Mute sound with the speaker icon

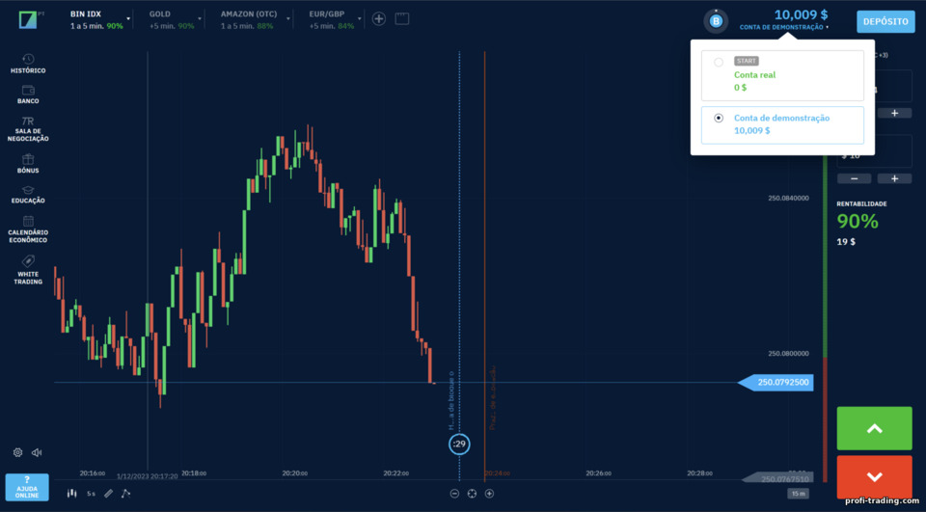[x=37, y=452]
